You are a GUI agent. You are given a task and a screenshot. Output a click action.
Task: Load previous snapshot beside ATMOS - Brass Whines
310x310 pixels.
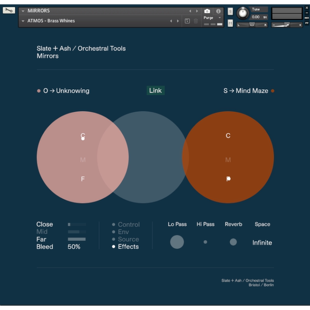coord(171,21)
